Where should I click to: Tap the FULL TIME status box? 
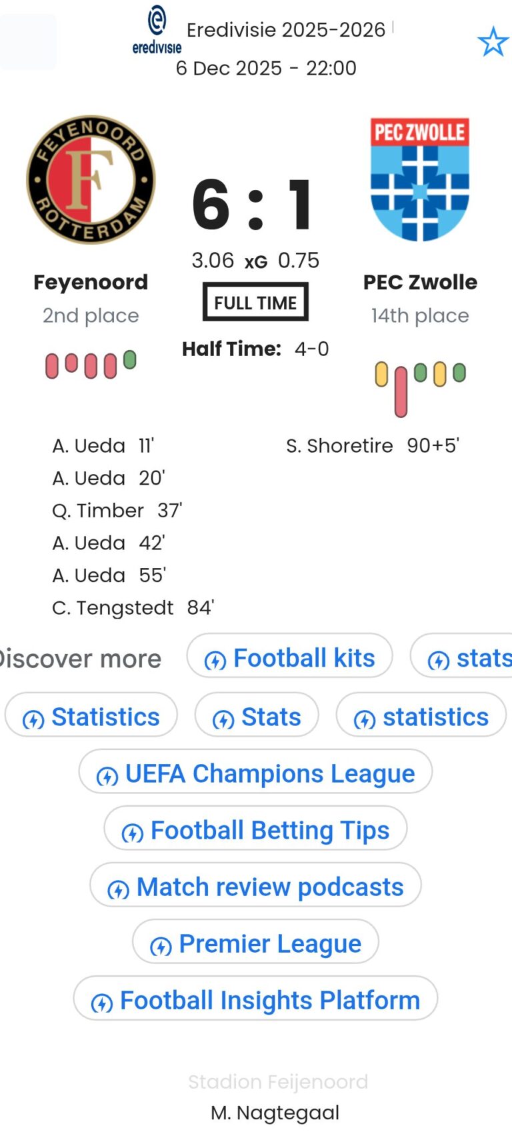(255, 303)
